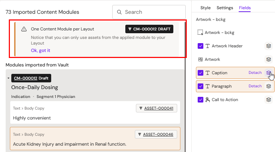Click the layers icon beside Call to Action
Image resolution: width=275 pixels, height=152 pixels.
(269, 100)
